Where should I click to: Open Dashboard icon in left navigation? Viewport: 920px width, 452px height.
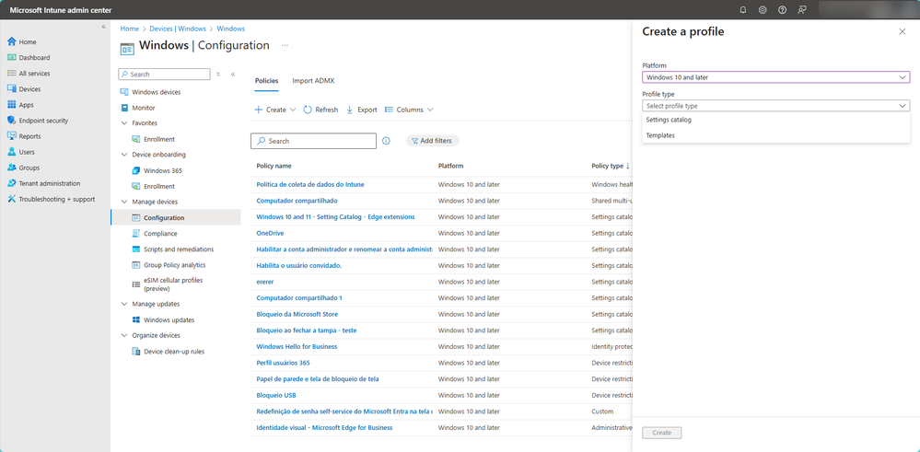(11, 57)
